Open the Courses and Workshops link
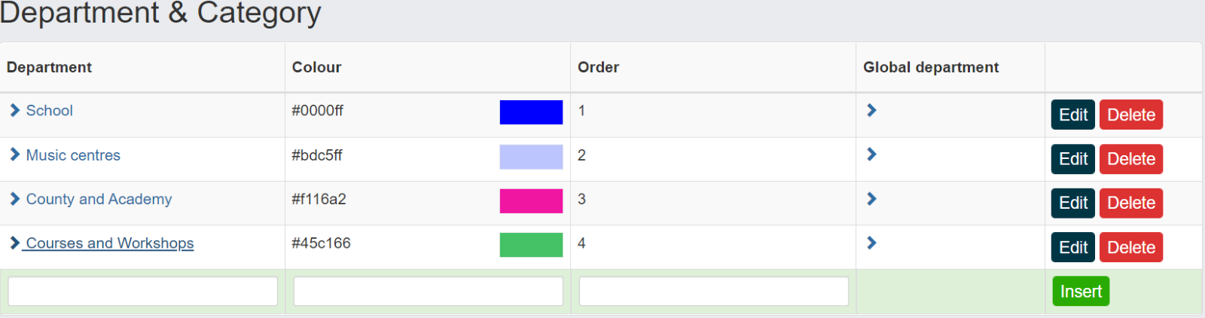Viewport: 1205px width, 318px height. [110, 243]
